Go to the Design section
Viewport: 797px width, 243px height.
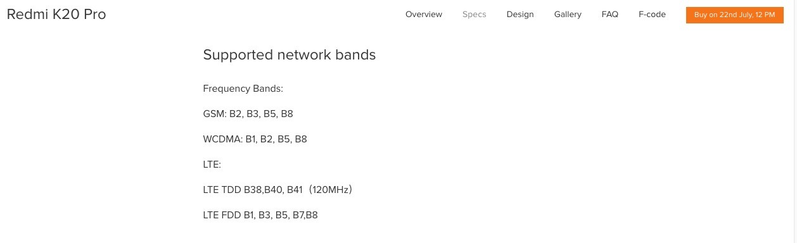coord(520,15)
